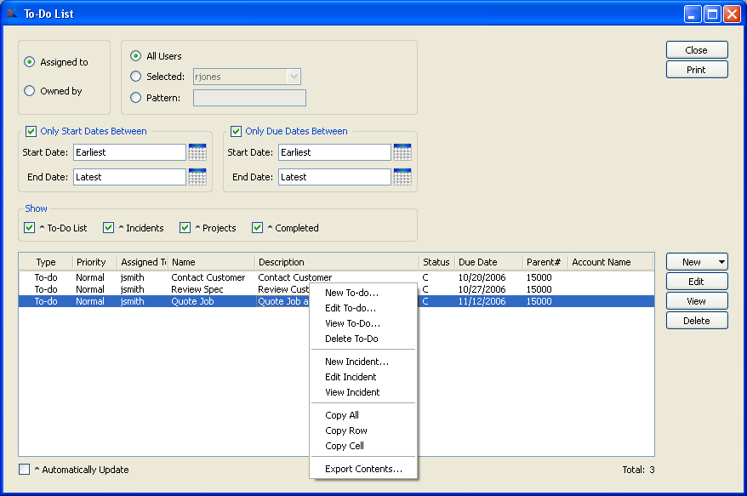
Task: Expand the New button dropdown arrow
Action: (x=721, y=262)
